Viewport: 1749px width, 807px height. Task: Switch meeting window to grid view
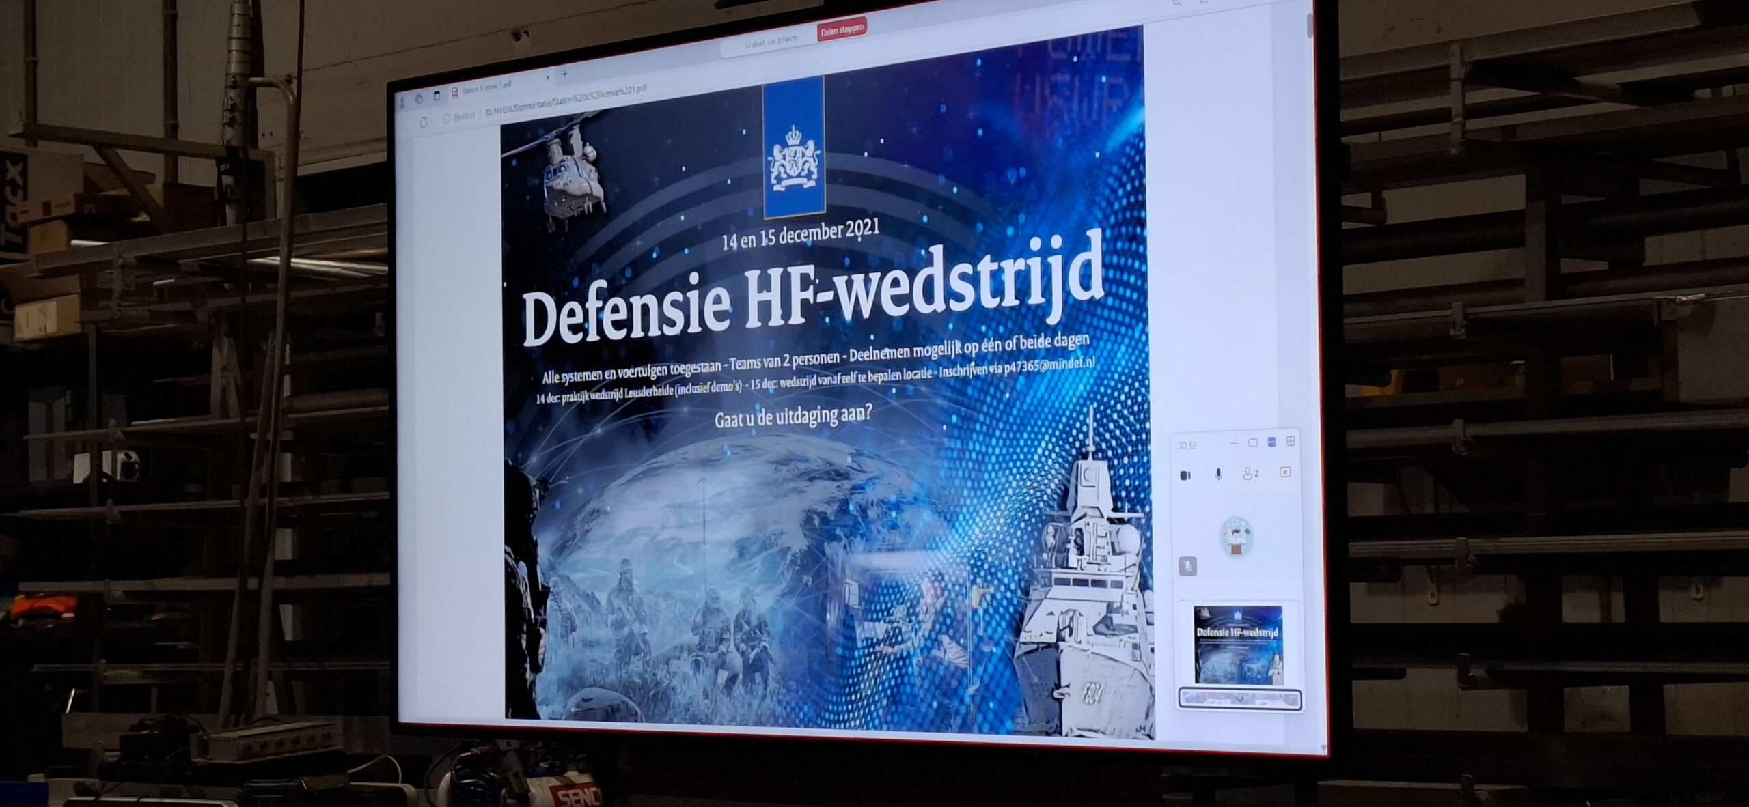point(1291,441)
